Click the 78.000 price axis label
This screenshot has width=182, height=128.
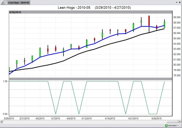click(x=177, y=75)
